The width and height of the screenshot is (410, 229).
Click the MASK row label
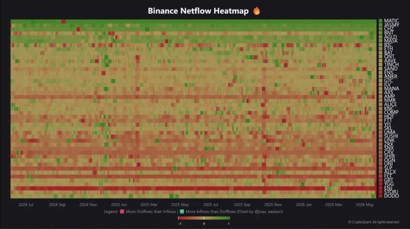pos(391,40)
